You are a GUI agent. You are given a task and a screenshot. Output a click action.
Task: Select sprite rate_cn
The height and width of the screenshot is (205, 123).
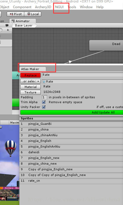71,181
